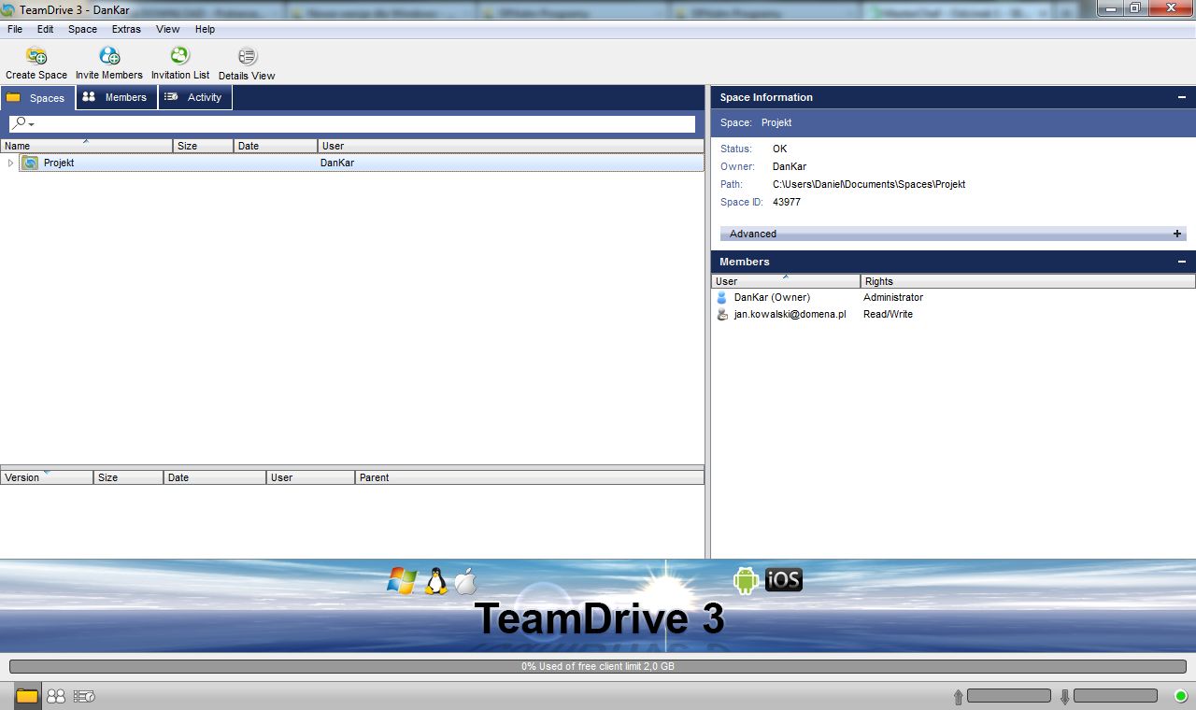Image resolution: width=1196 pixels, height=710 pixels.
Task: Select the jan.kowalski@domena.pl member entry
Action: pyautogui.click(x=790, y=314)
